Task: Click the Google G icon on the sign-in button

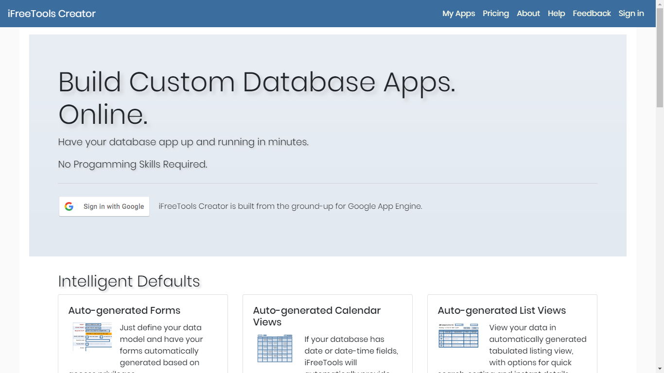Action: tap(69, 206)
